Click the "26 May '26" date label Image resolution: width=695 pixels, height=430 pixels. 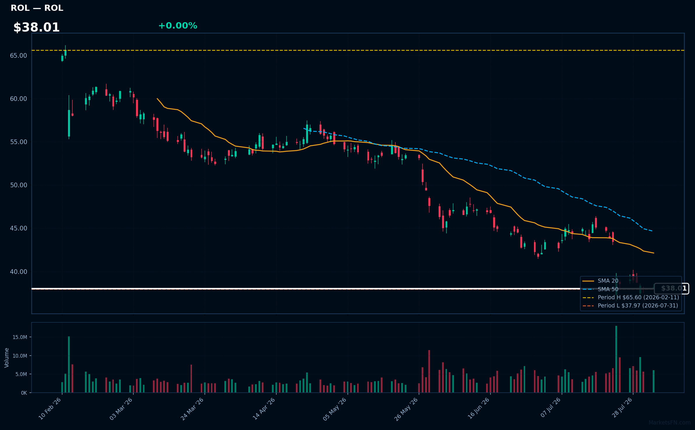click(x=406, y=409)
